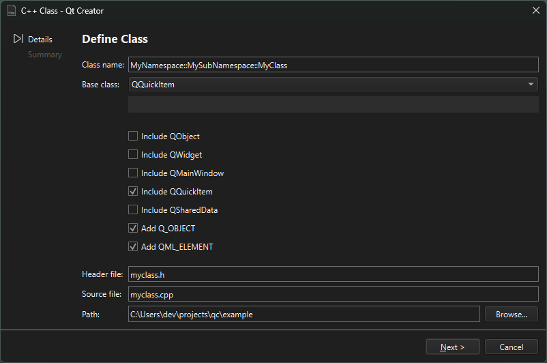547x363 pixels.
Task: Open the Base class dropdown arrow
Action: click(531, 85)
